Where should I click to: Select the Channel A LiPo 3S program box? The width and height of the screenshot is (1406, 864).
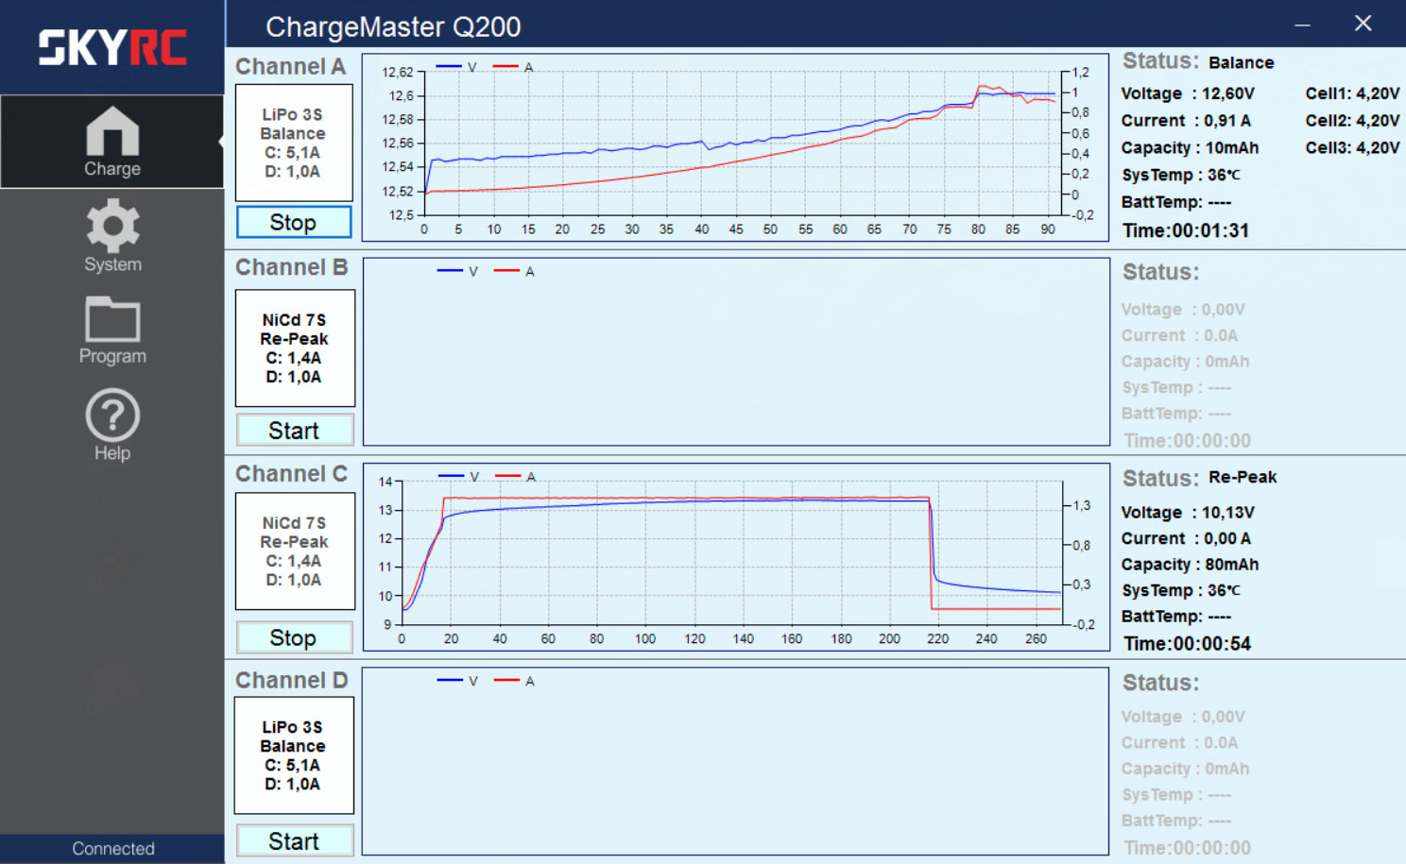coord(293,143)
